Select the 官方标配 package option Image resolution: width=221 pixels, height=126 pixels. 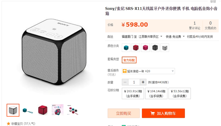coord(129,60)
